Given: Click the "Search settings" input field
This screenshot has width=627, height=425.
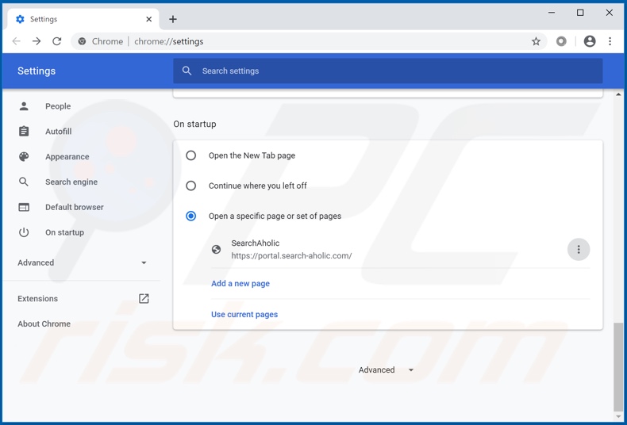Looking at the screenshot, I should [x=389, y=71].
